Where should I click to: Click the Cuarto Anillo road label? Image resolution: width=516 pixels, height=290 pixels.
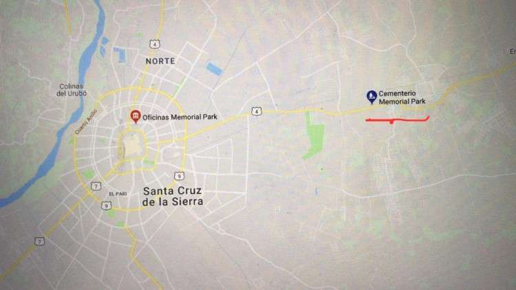tap(86, 122)
